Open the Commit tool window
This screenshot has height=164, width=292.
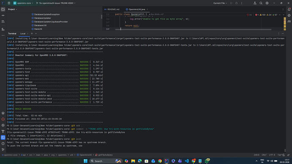point(3,16)
